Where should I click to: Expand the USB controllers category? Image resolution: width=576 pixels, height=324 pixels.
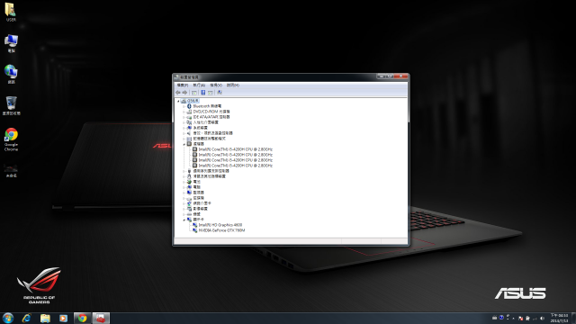(184, 171)
